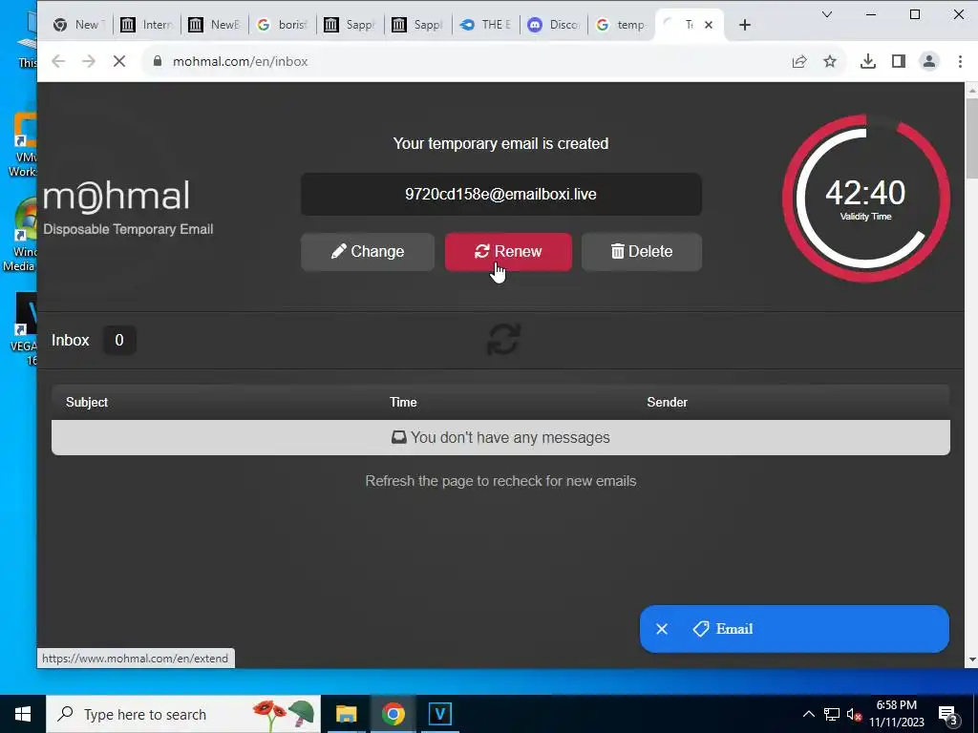Switch to the first Sapp tab

(351, 25)
